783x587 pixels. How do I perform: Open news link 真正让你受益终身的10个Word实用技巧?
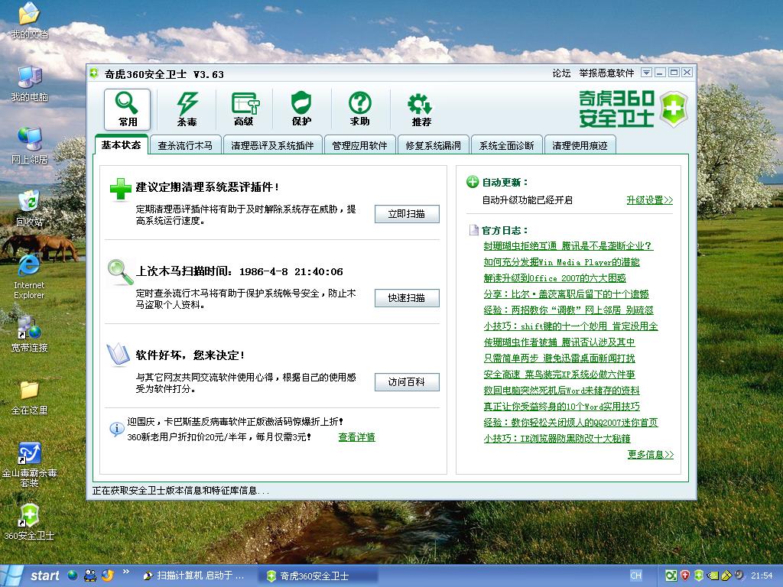(561, 407)
